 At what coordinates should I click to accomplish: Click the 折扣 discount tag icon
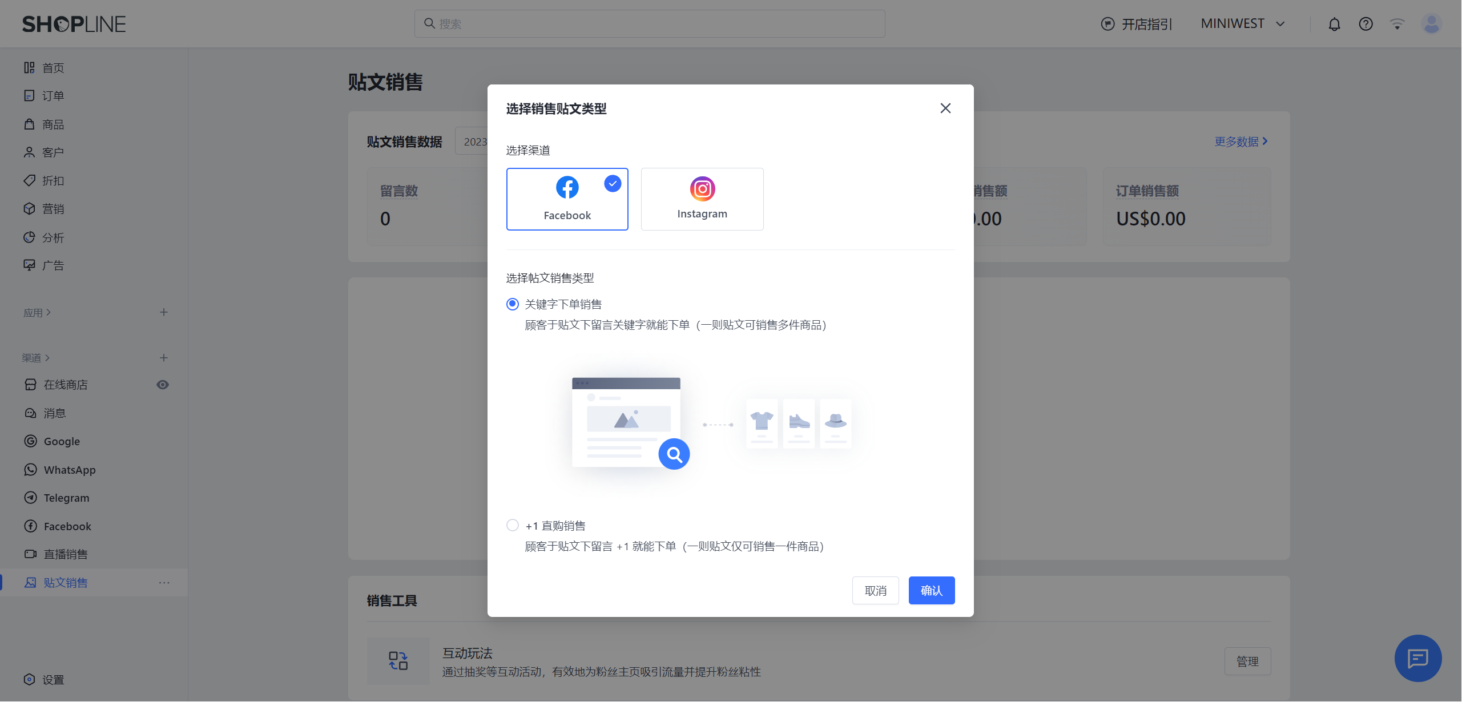30,180
